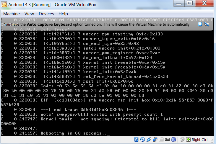Open the Machine menu

(12, 14)
